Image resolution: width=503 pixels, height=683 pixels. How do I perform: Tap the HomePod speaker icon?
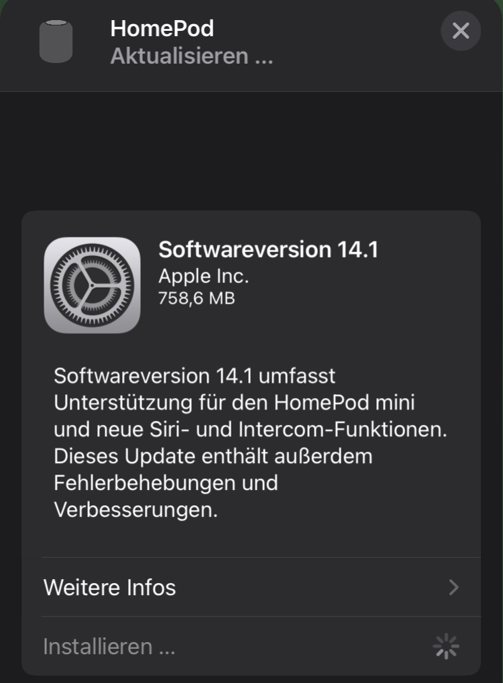[56, 42]
